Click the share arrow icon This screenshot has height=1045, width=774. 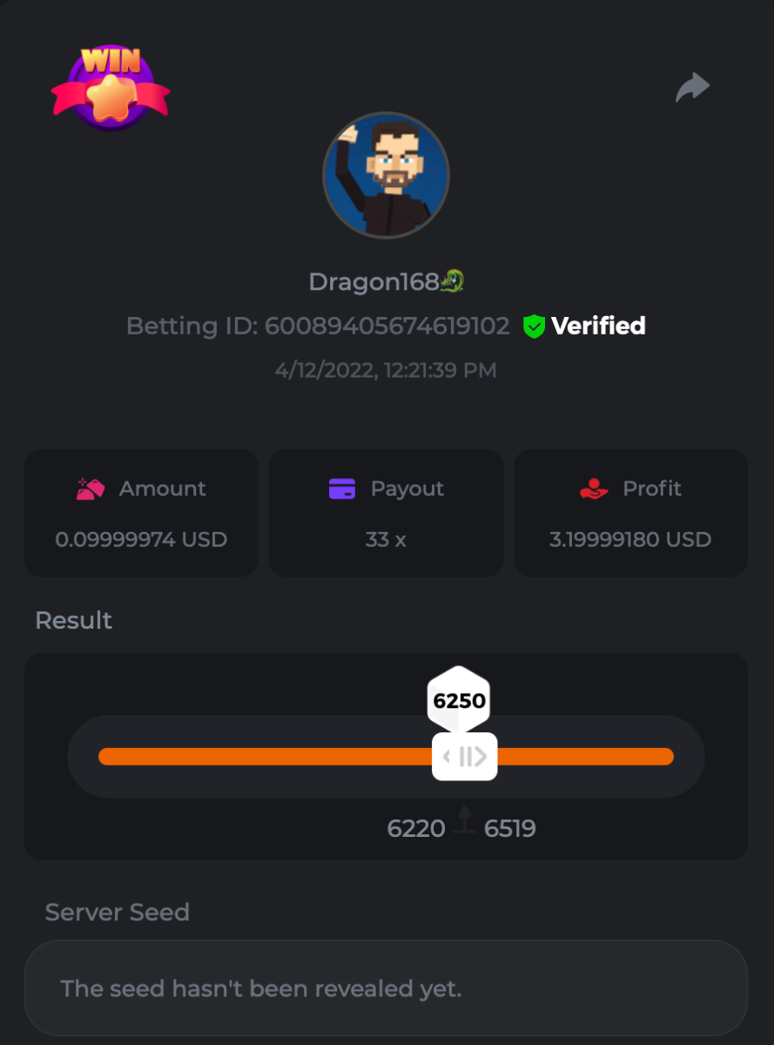(x=693, y=87)
